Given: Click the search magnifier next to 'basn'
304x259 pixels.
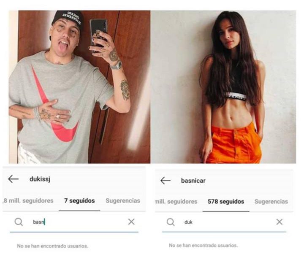Looking at the screenshot, I should click(x=19, y=222).
